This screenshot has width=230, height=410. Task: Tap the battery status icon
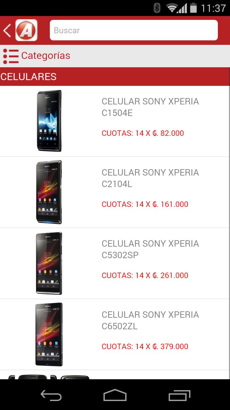pyautogui.click(x=193, y=8)
